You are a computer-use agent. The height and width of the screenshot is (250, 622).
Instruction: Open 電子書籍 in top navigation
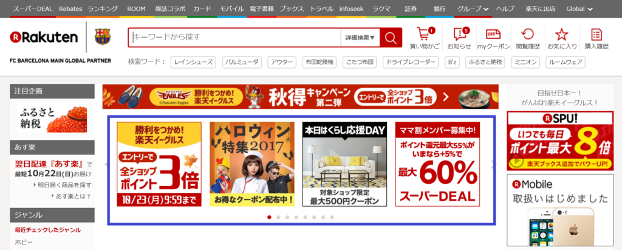262,9
